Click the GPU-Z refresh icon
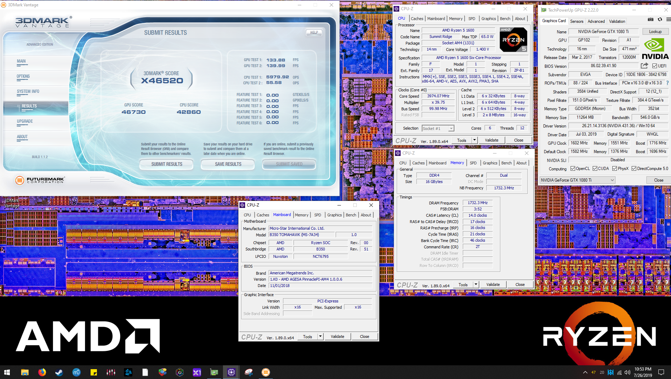The image size is (671, 379). (x=660, y=20)
